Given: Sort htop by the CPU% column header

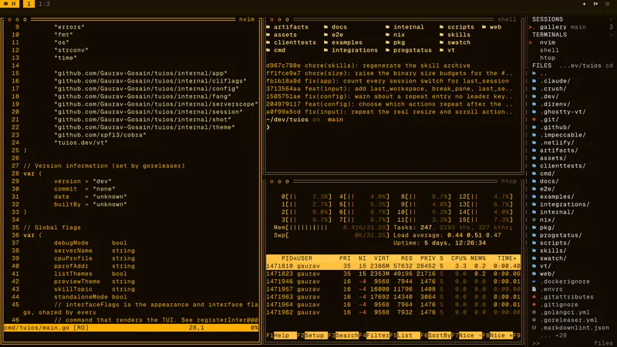Looking at the screenshot, I should point(458,258).
